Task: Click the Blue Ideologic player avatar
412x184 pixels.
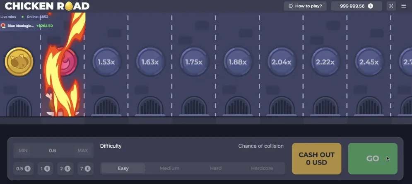Action: 3,26
